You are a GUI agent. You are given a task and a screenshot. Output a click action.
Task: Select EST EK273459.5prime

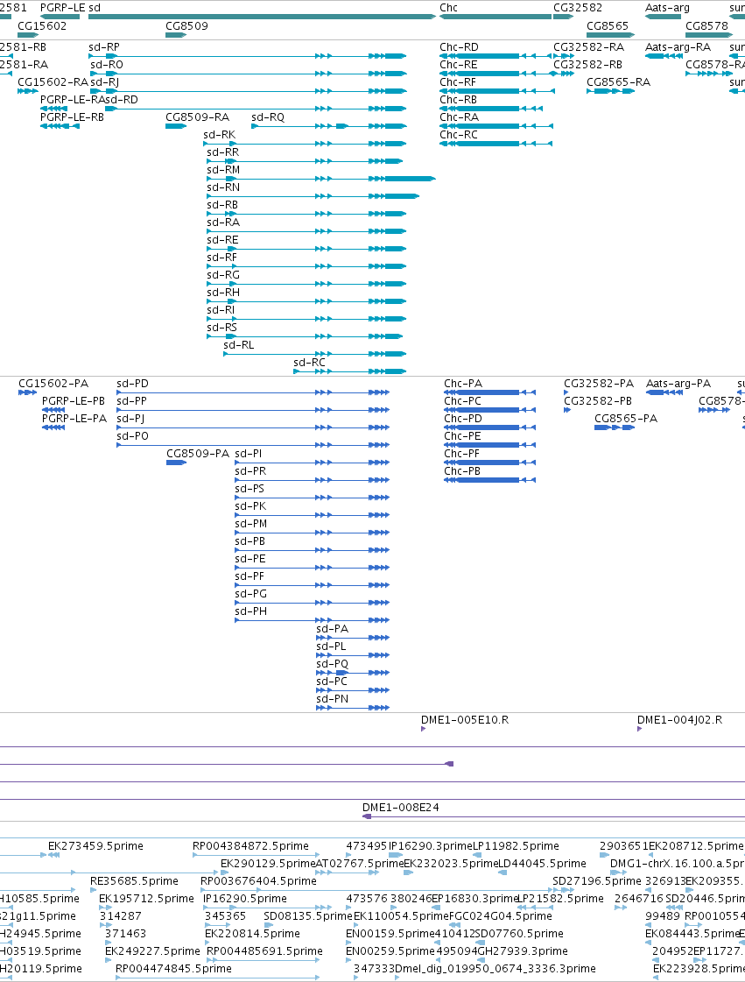point(54,855)
